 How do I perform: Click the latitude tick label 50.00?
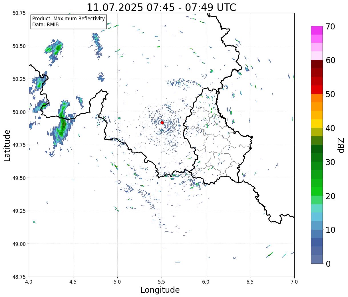(x=19, y=112)
